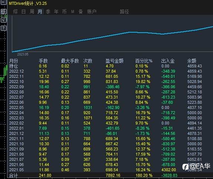Screen dimensions: 213x179
Task: Click the 路径 path button
Action: click(124, 11)
